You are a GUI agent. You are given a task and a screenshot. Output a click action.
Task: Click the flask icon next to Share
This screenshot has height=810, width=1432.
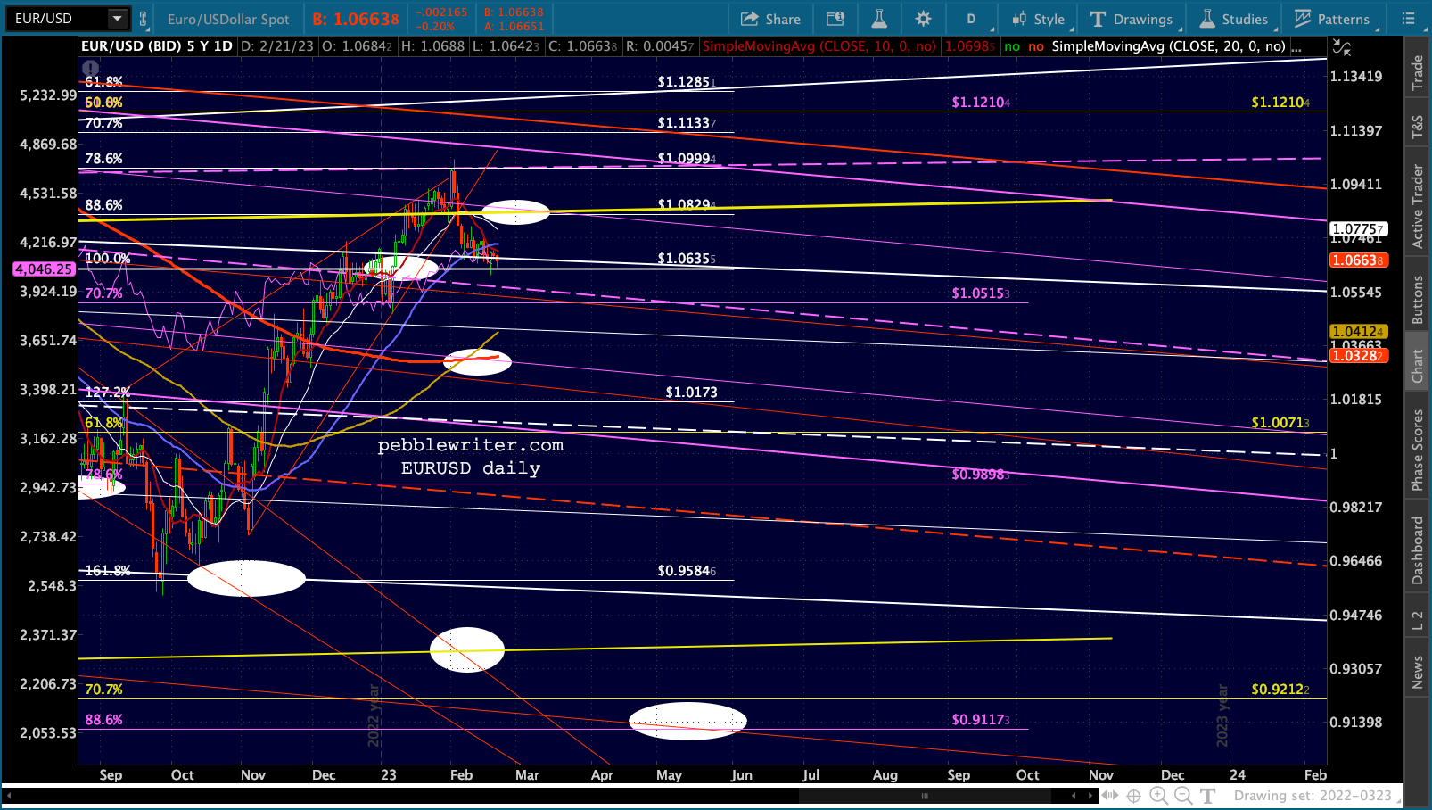tap(879, 19)
